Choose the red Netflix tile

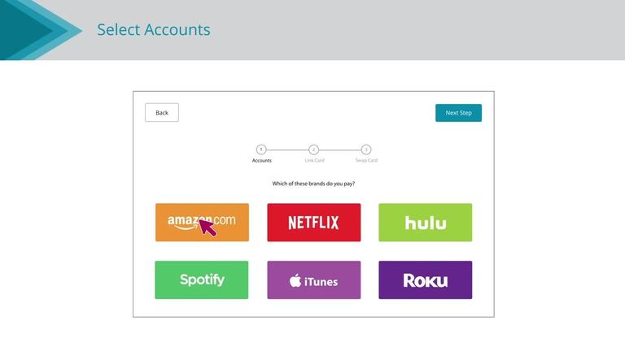313,222
